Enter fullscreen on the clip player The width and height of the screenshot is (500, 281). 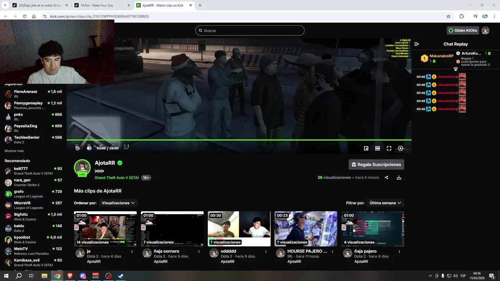pos(389,148)
